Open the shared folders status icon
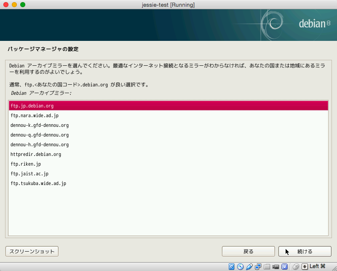Viewport: 337px width, 271px height. click(x=267, y=266)
